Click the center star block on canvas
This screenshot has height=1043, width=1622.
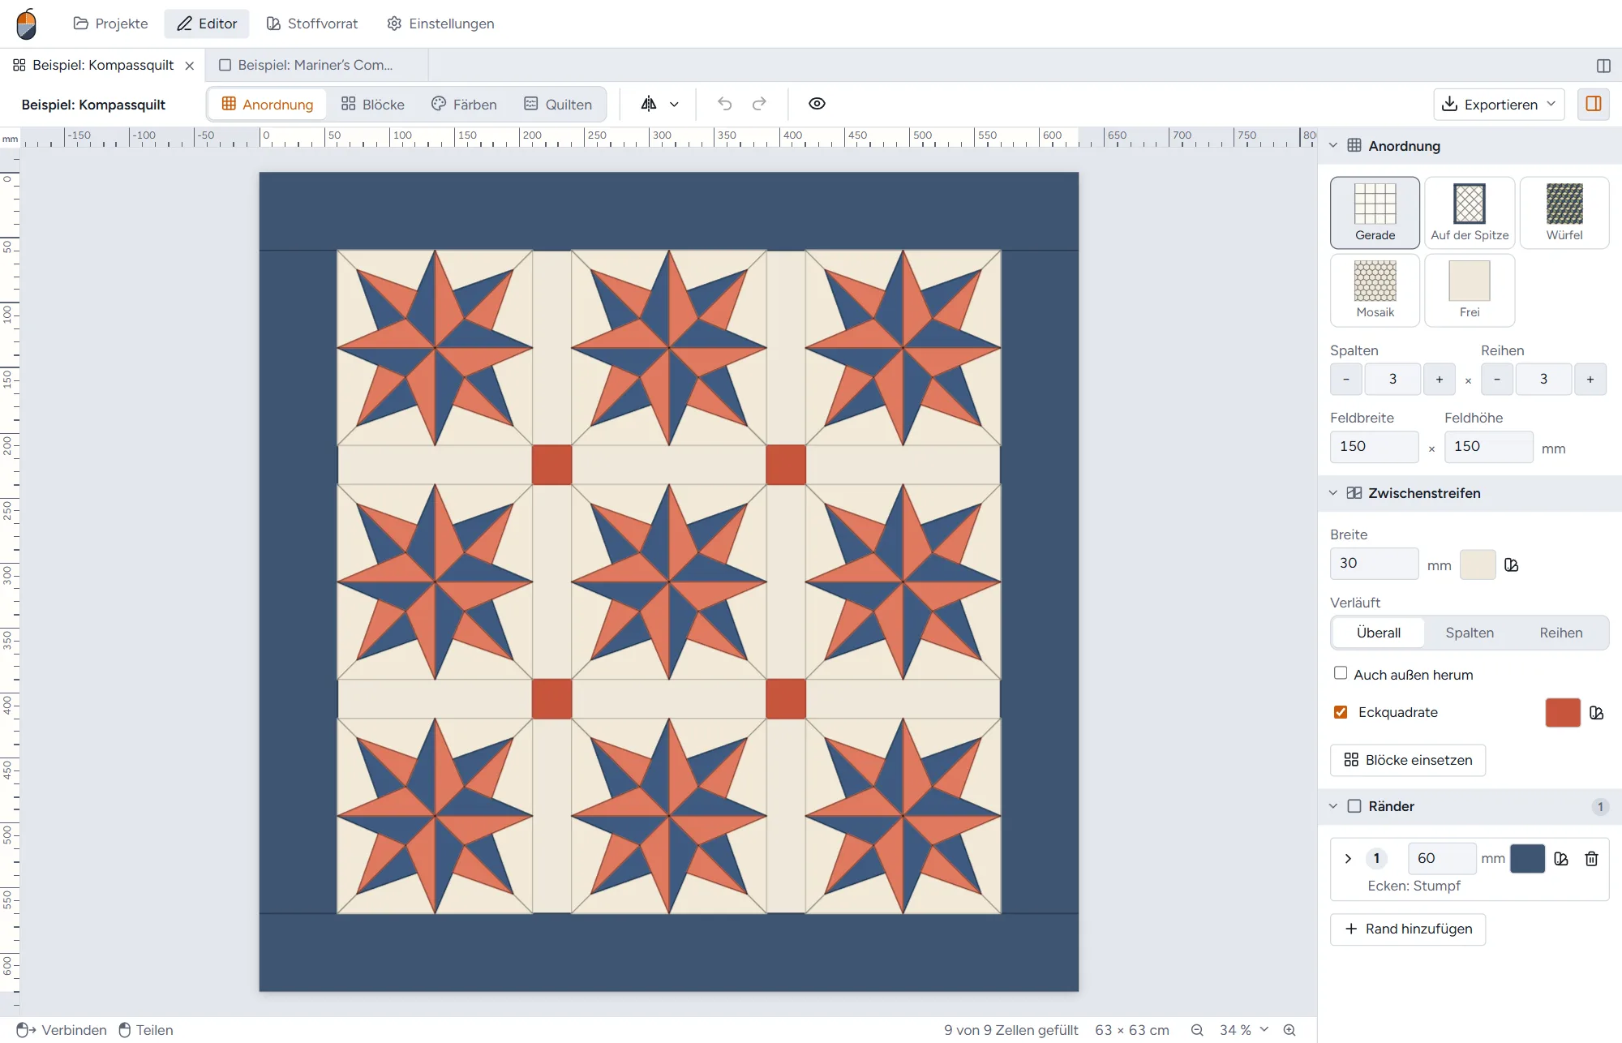[x=669, y=582]
